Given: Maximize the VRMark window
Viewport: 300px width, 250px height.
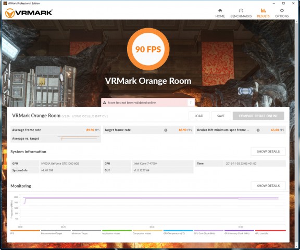Looking at the screenshot, I should tap(283, 3).
